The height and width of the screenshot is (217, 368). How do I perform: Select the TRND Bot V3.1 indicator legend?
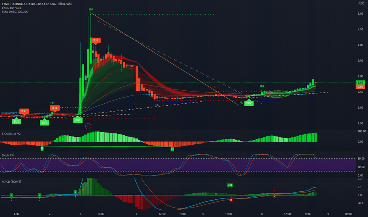click(x=11, y=8)
